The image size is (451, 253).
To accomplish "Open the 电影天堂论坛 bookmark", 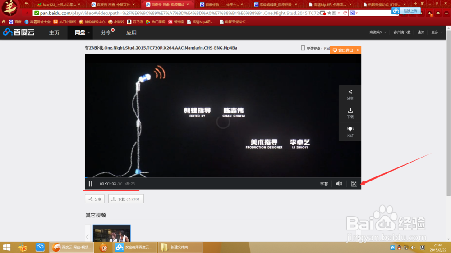I will click(234, 22).
